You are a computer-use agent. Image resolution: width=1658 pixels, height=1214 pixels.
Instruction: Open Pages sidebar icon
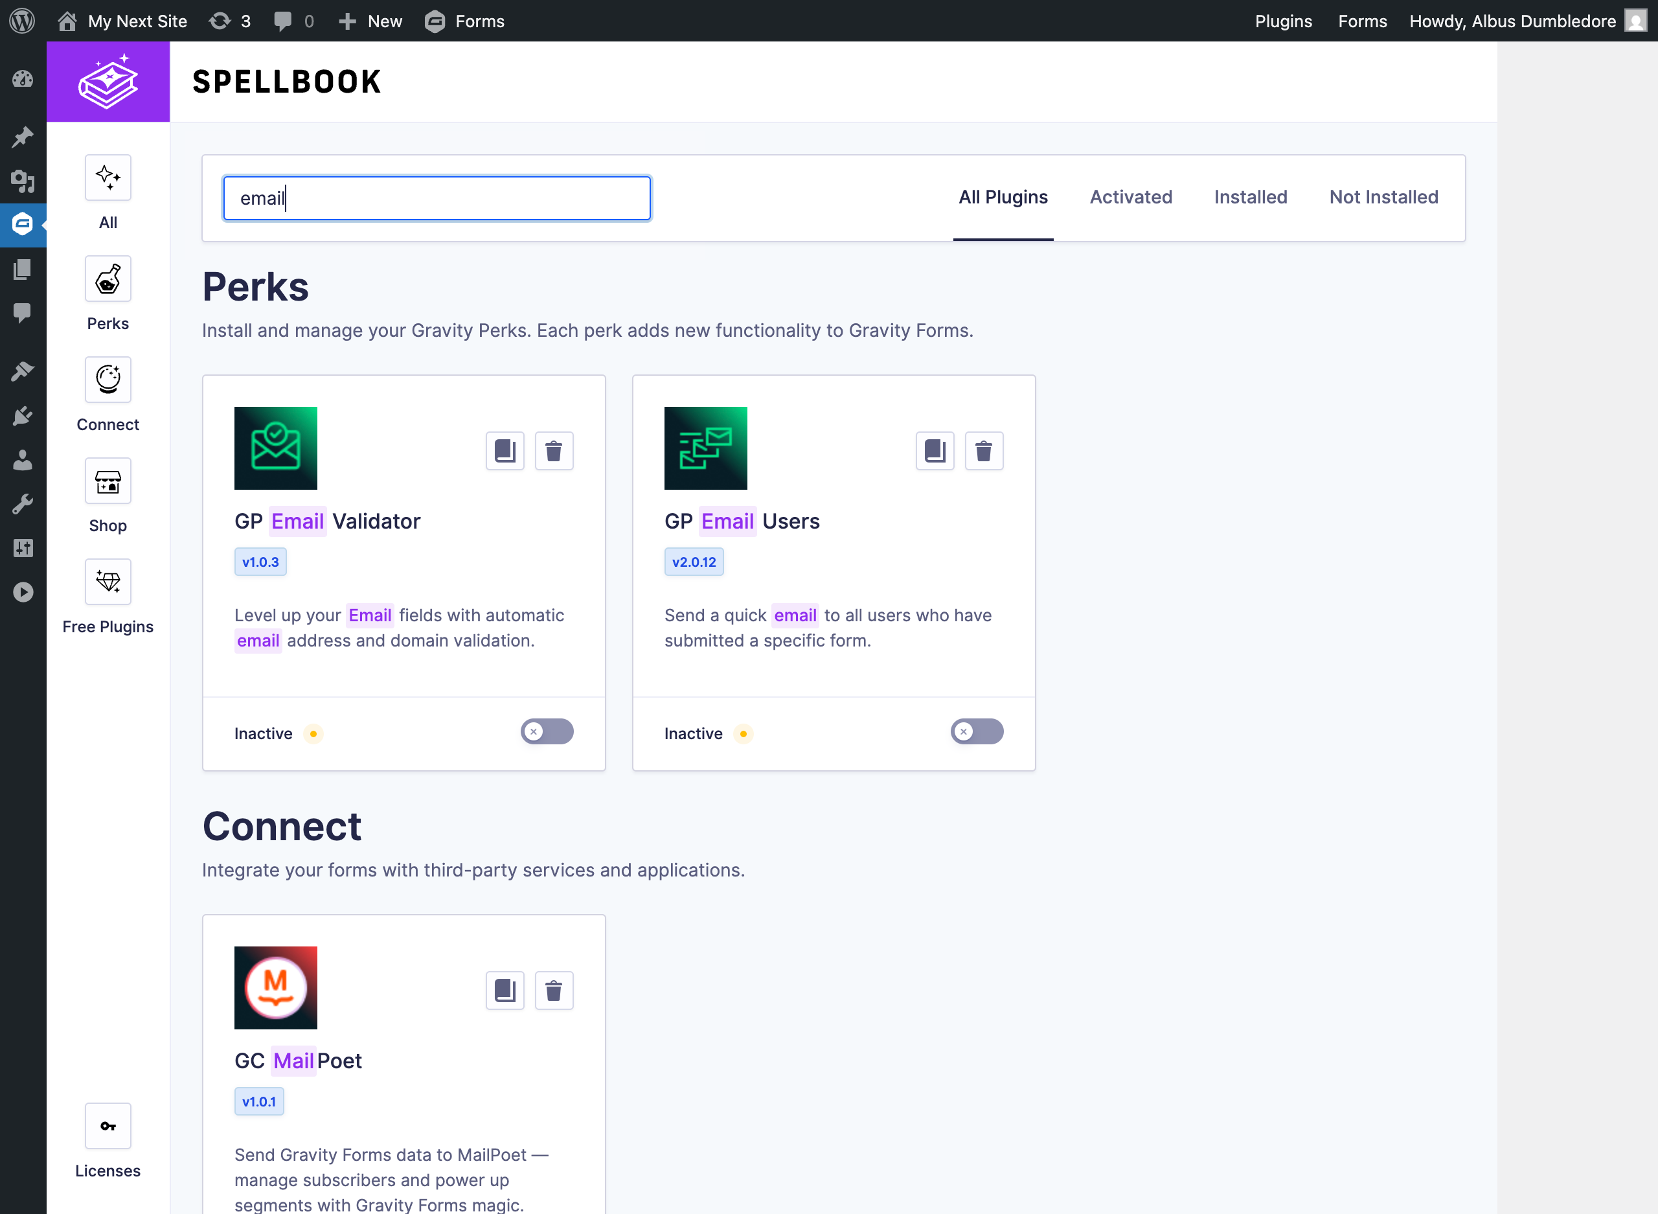tap(23, 269)
